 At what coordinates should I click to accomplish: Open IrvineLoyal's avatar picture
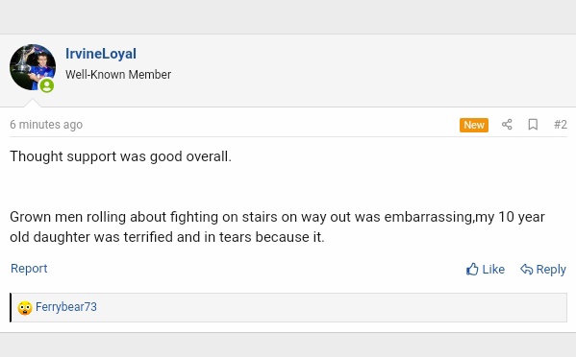[33, 67]
